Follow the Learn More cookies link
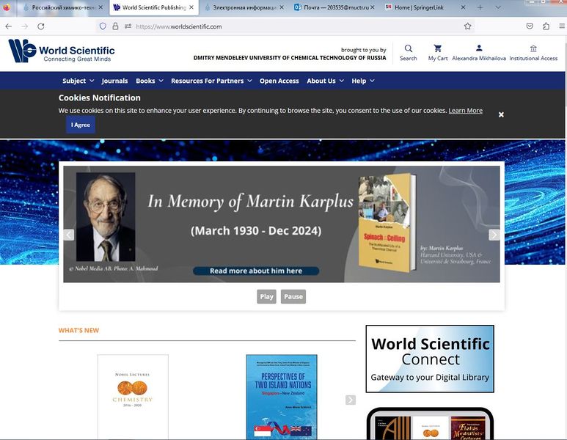 pyautogui.click(x=465, y=111)
